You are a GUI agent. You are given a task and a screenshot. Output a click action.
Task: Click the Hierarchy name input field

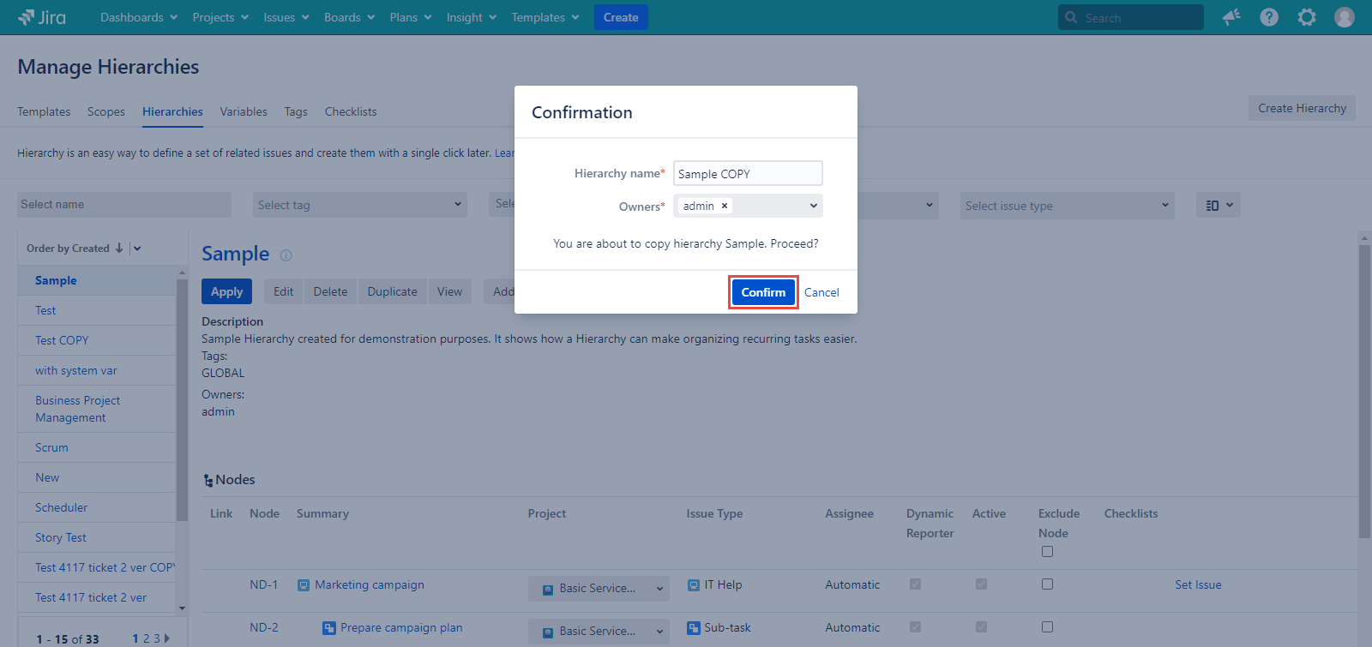747,173
